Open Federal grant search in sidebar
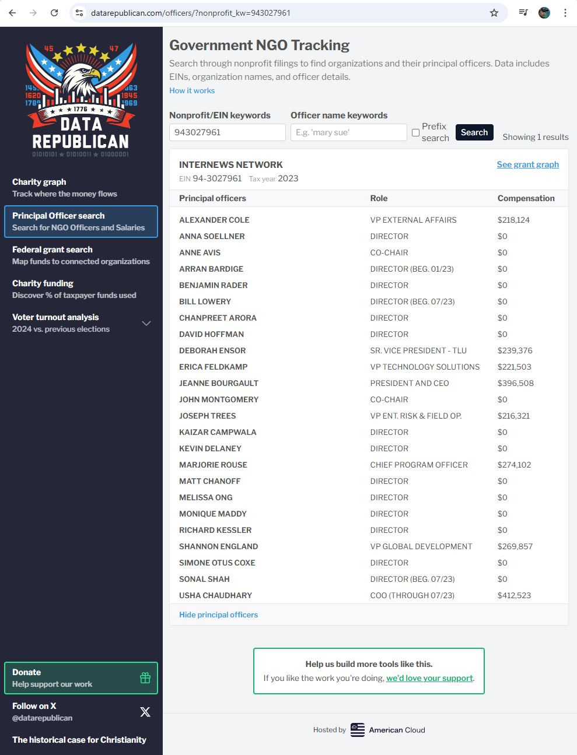Image resolution: width=577 pixels, height=755 pixels. tap(81, 255)
